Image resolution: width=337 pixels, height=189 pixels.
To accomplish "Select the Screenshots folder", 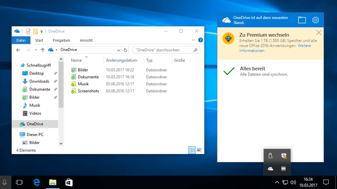I will pos(88,91).
